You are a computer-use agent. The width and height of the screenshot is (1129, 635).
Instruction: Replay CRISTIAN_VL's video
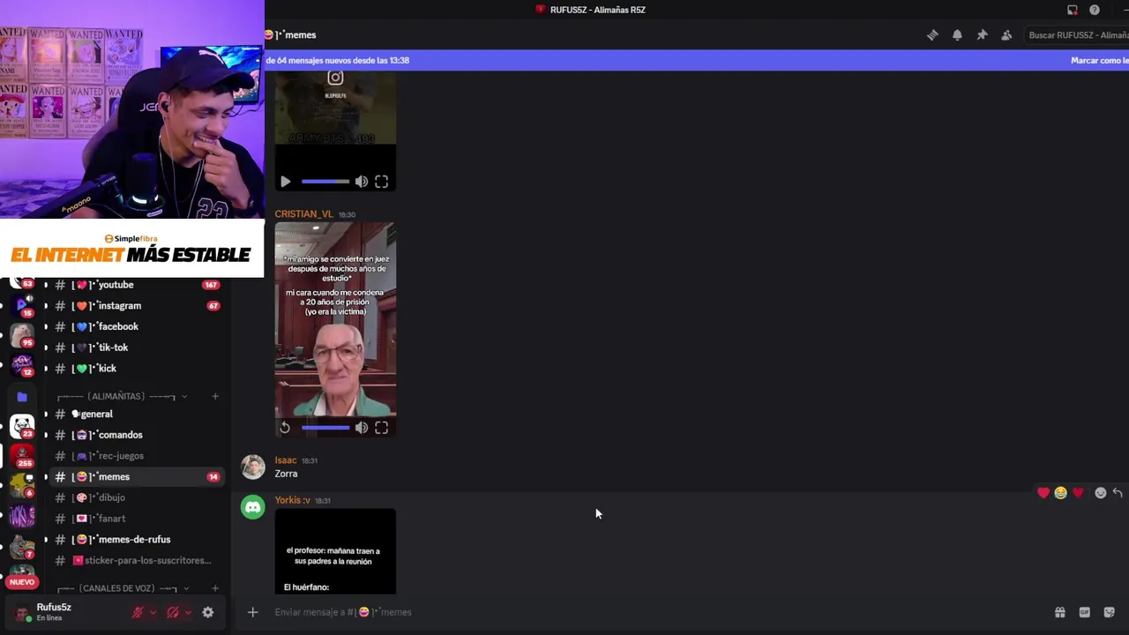click(285, 428)
